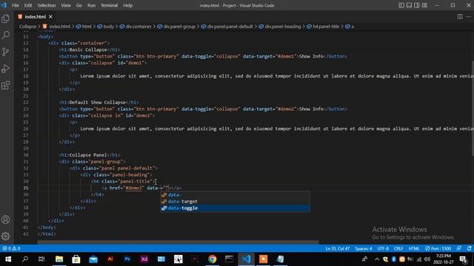
Task: Open the Search view in activity bar
Action: click(5, 35)
